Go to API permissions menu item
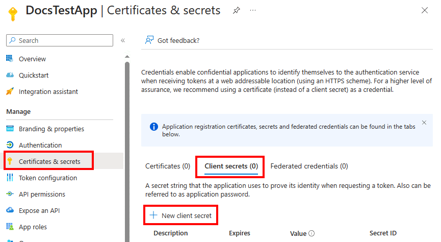 coord(42,194)
